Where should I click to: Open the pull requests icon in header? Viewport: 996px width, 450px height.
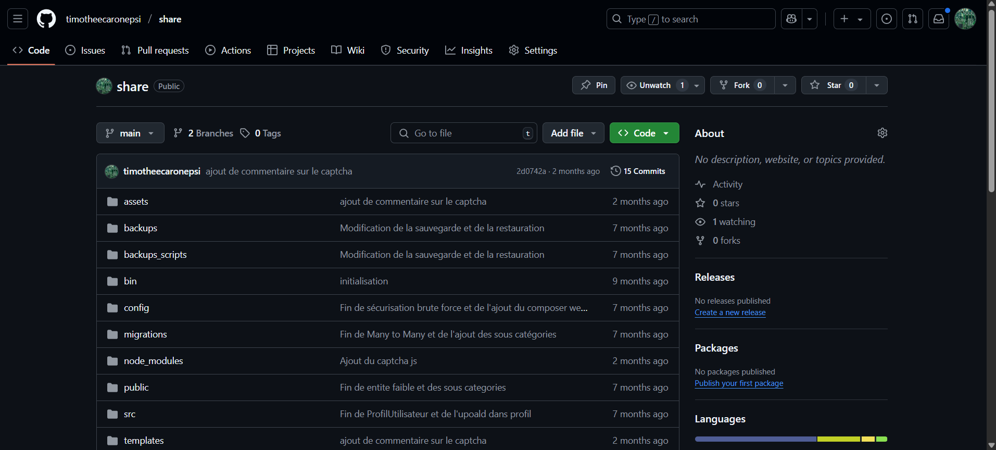pos(912,19)
